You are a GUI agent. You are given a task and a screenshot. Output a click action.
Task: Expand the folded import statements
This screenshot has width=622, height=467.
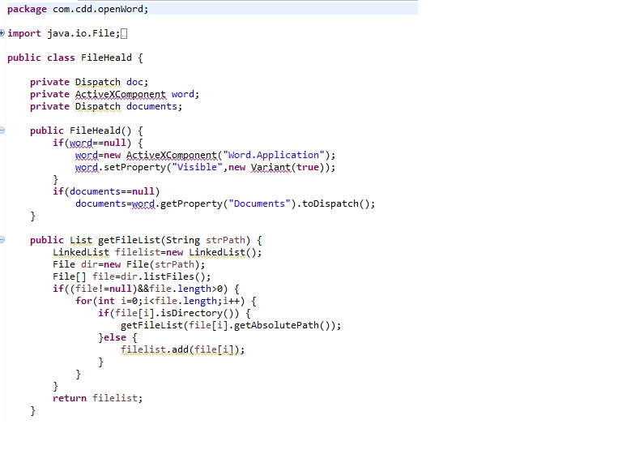pyautogui.click(x=2, y=33)
